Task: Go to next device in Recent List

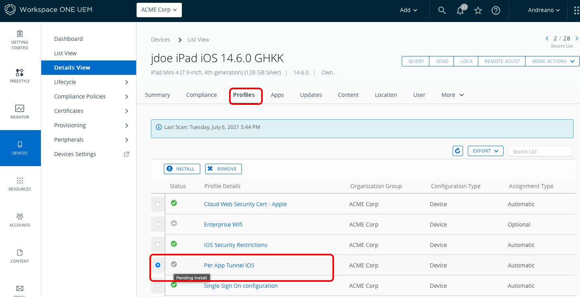Action: pos(577,38)
